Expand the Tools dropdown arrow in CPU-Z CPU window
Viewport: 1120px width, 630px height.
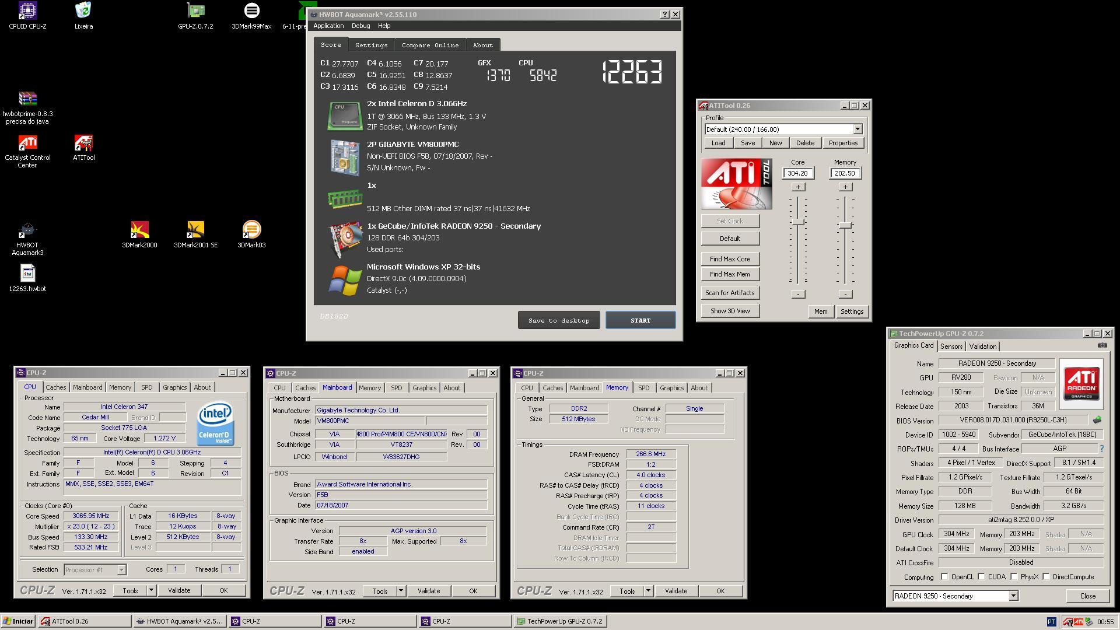(x=151, y=590)
